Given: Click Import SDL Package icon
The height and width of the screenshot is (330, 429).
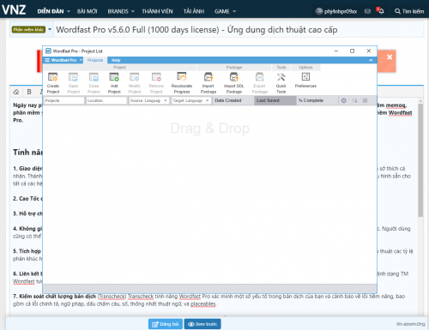Looking at the screenshot, I should pos(234,77).
